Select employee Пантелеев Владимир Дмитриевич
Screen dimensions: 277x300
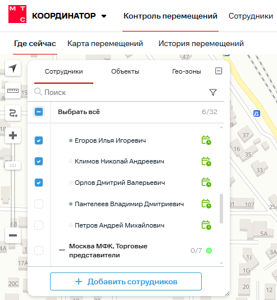[x=129, y=204]
